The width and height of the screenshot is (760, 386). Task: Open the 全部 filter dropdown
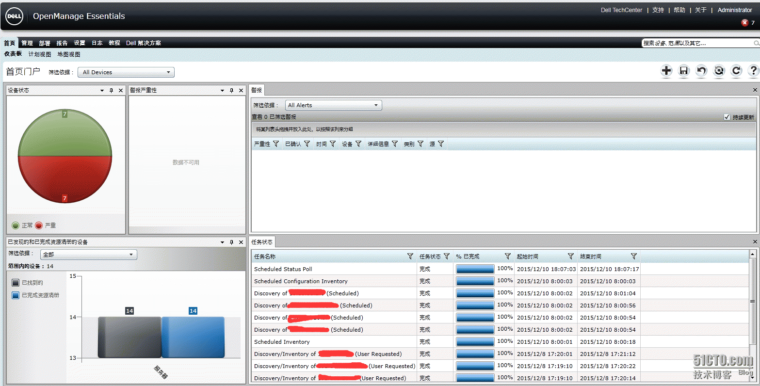(x=89, y=255)
